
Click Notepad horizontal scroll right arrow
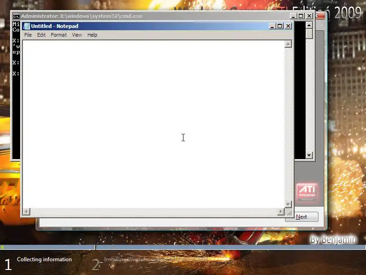coord(280,212)
